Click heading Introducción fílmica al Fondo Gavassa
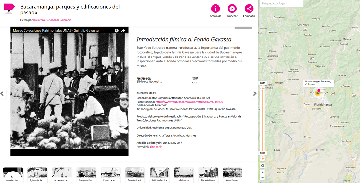Screen dimensions: 360x183 [x=184, y=39]
